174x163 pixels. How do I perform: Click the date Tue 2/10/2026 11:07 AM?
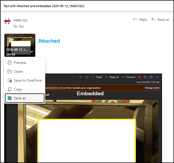point(148,82)
